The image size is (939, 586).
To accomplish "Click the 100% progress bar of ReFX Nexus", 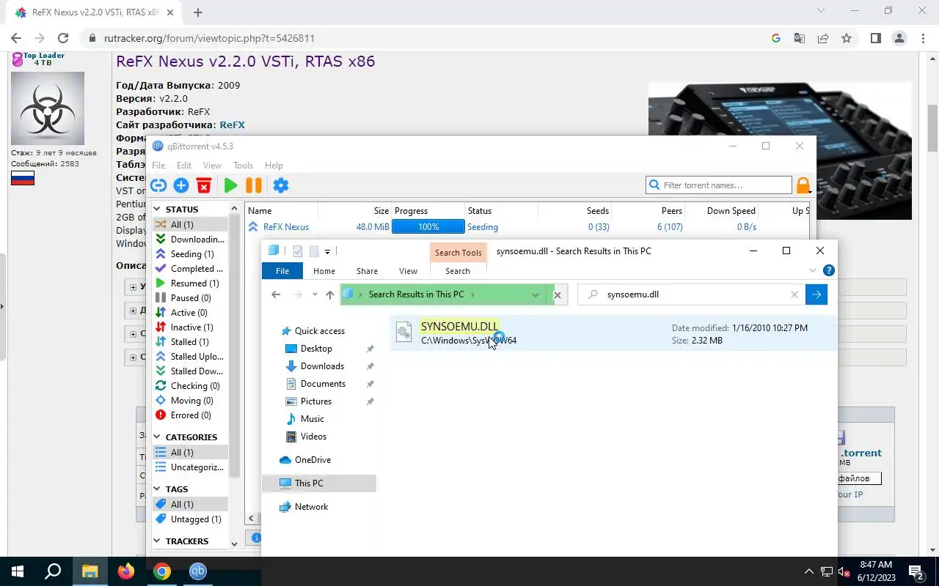I will point(428,227).
